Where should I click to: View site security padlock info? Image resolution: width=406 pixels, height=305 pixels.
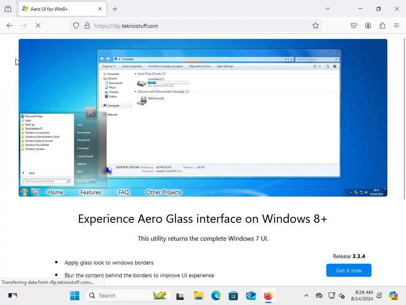tap(87, 26)
